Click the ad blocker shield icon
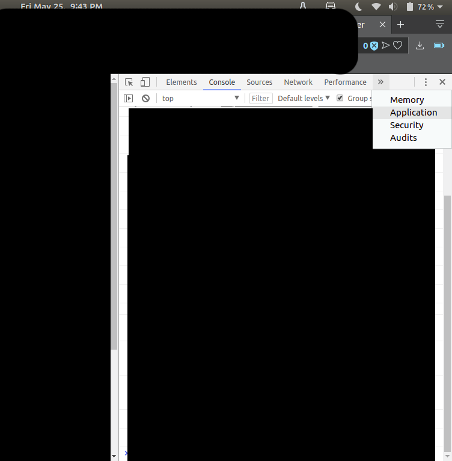The width and height of the screenshot is (452, 461). pos(374,46)
